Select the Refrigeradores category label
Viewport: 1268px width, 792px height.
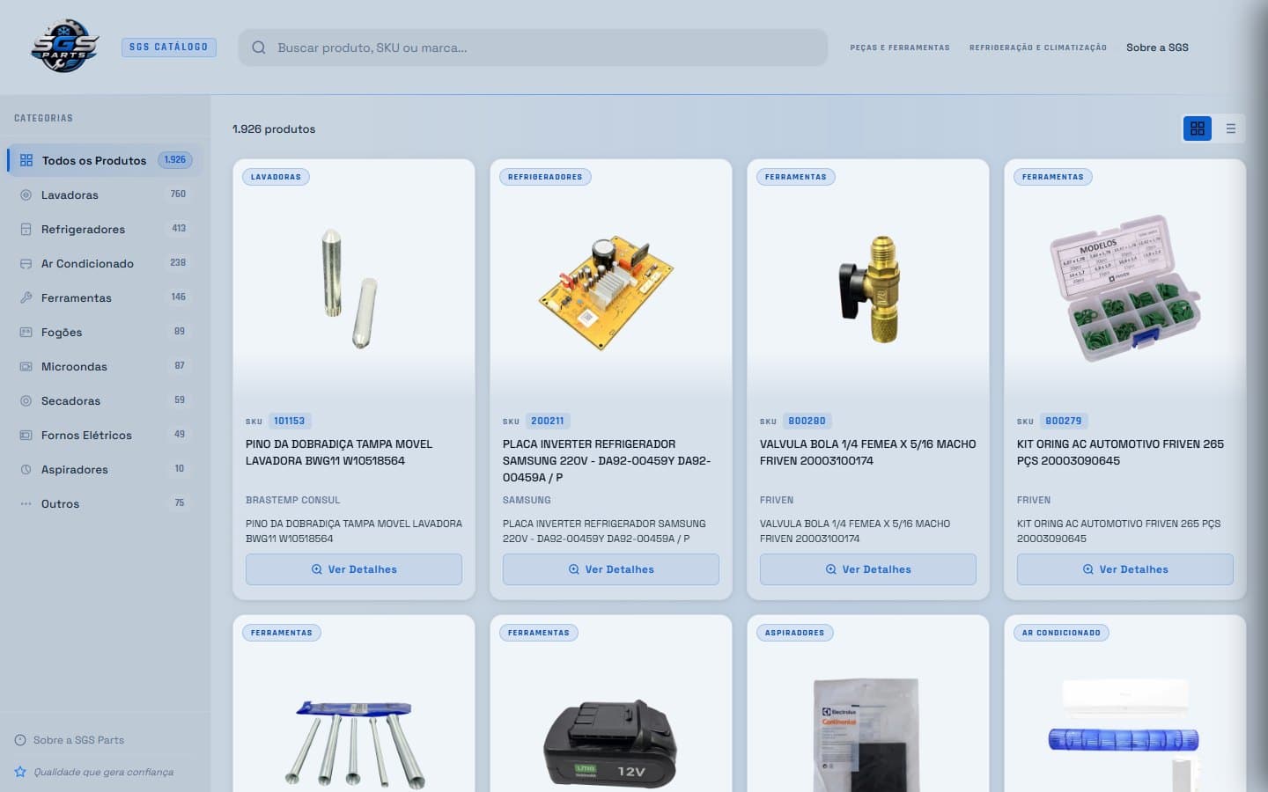pos(83,229)
